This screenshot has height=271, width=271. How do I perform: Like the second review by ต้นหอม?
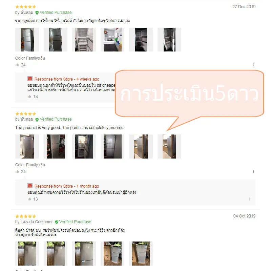coord(17,172)
